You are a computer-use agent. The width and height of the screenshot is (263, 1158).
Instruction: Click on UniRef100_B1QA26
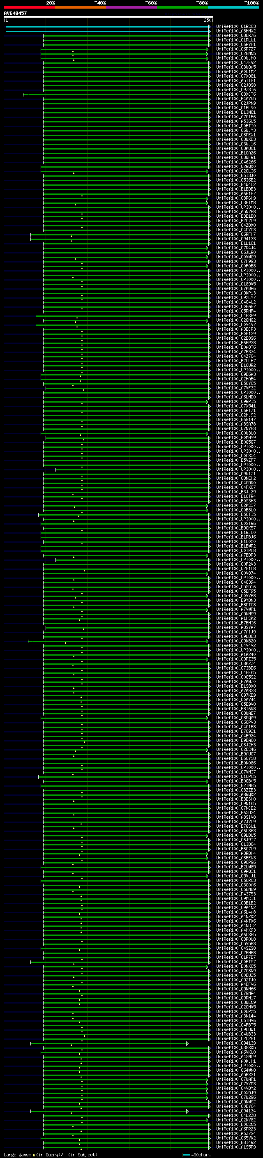point(236,153)
